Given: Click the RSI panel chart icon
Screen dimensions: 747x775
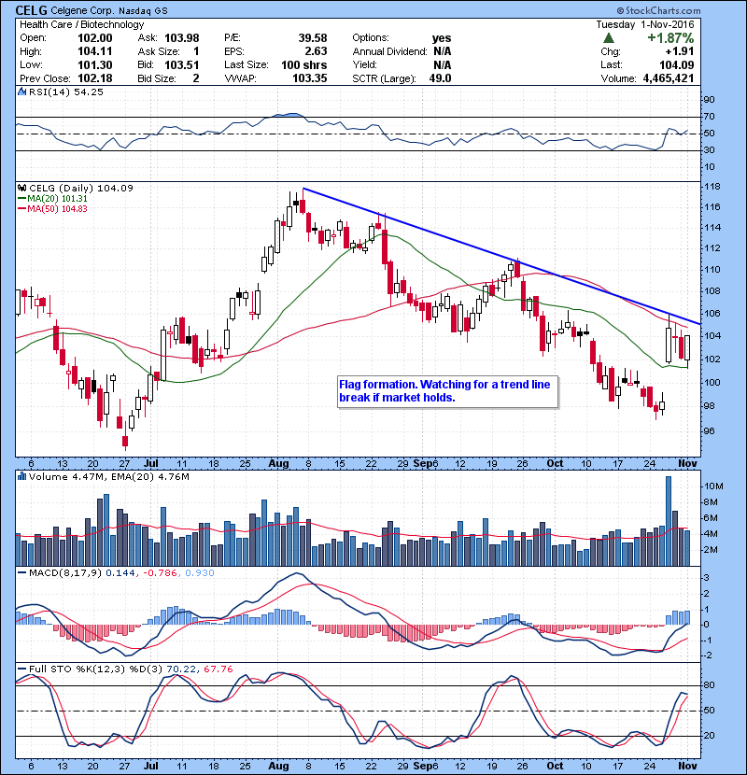Looking at the screenshot, I should (x=21, y=92).
